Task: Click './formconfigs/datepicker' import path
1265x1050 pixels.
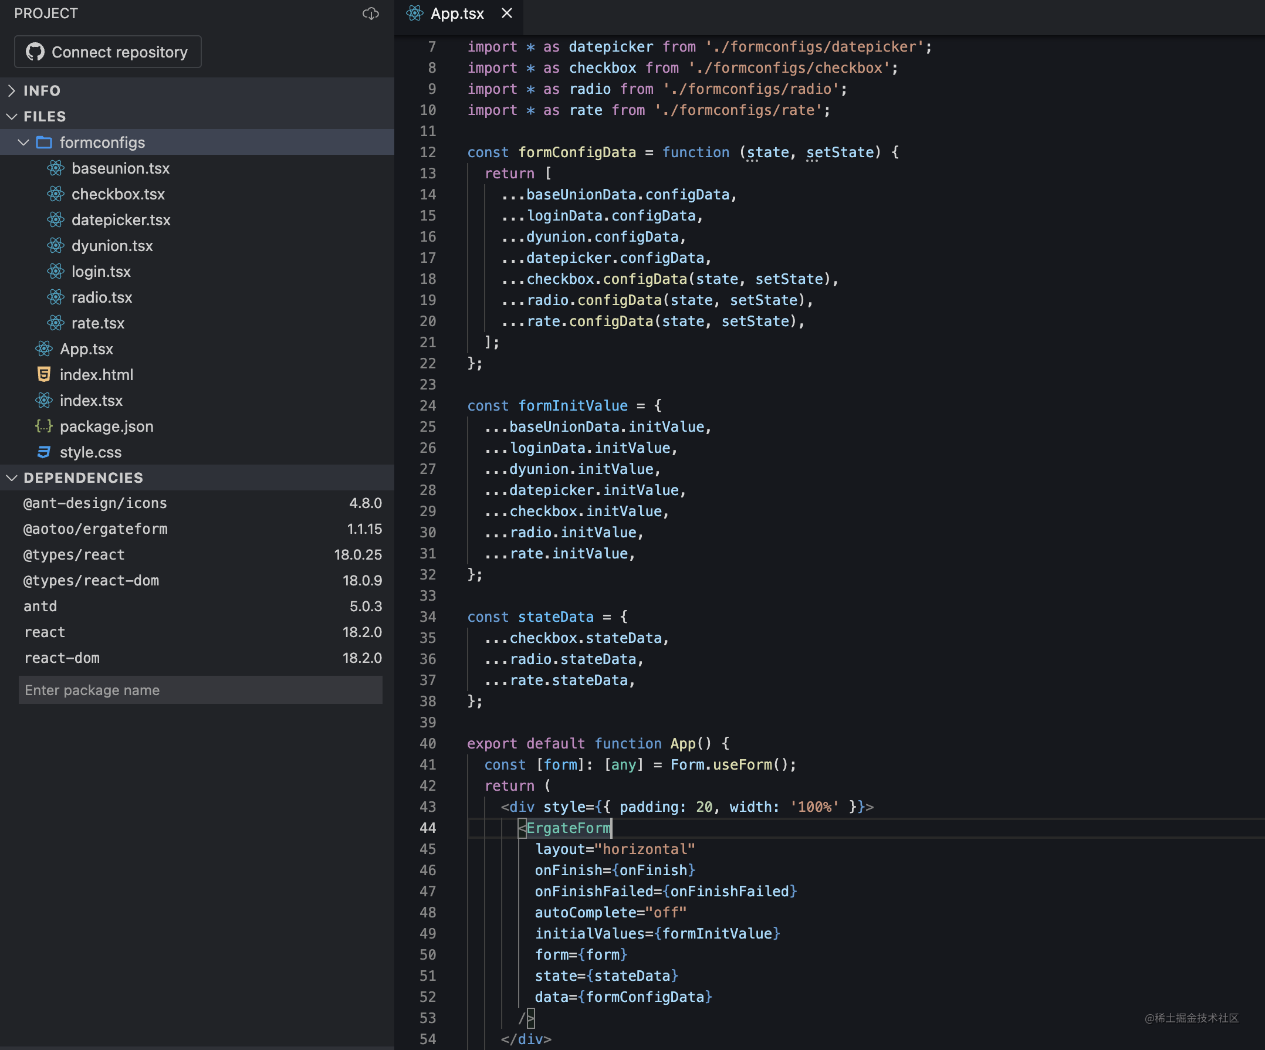Action: [814, 47]
